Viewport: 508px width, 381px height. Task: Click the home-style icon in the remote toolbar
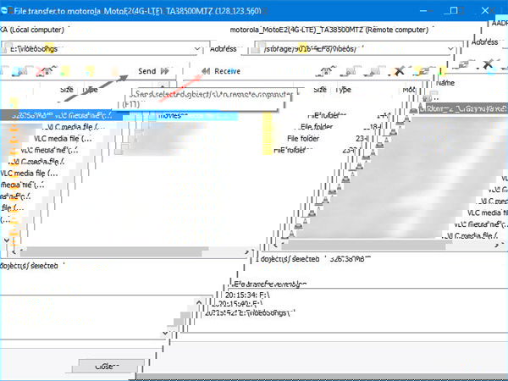point(328,71)
